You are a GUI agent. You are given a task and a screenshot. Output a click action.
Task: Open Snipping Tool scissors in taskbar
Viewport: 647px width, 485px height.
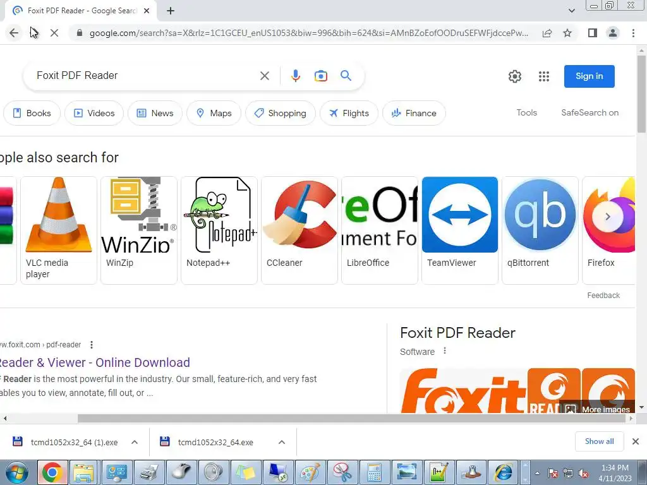(x=342, y=472)
